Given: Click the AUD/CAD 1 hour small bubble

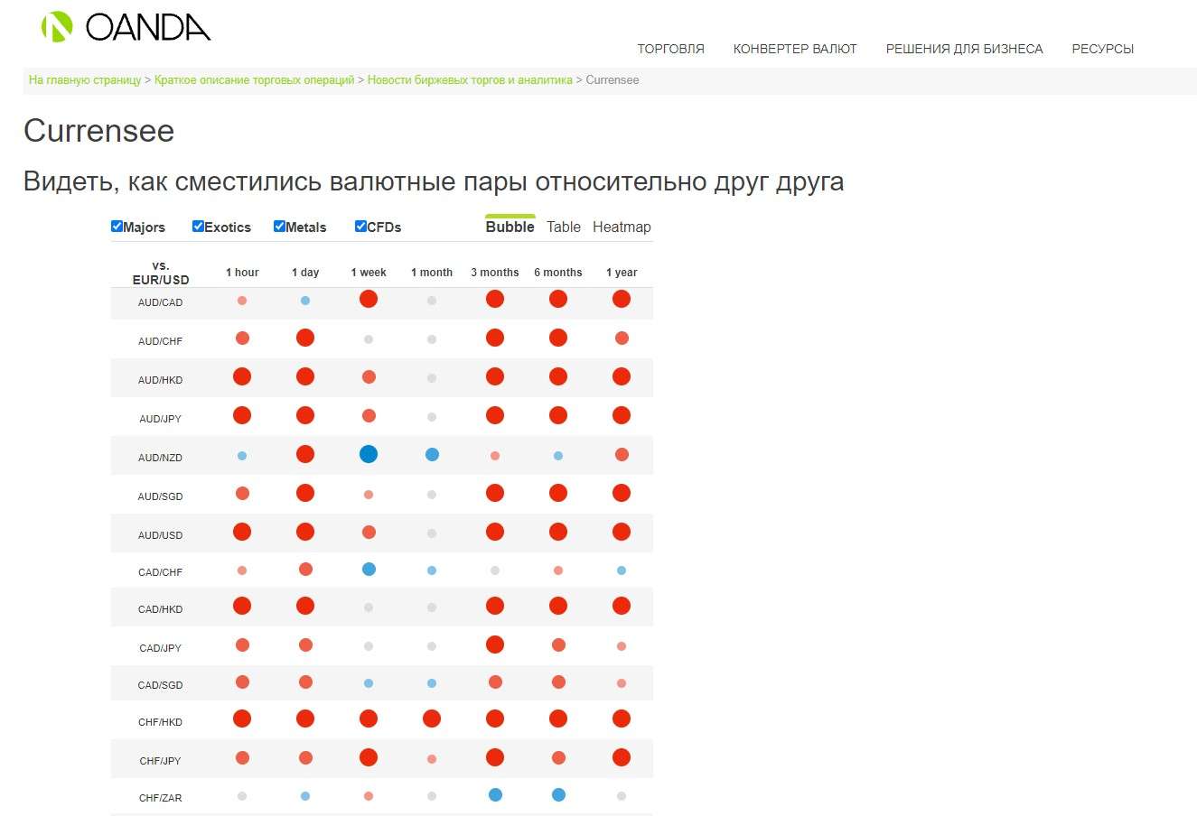Looking at the screenshot, I should (x=242, y=301).
